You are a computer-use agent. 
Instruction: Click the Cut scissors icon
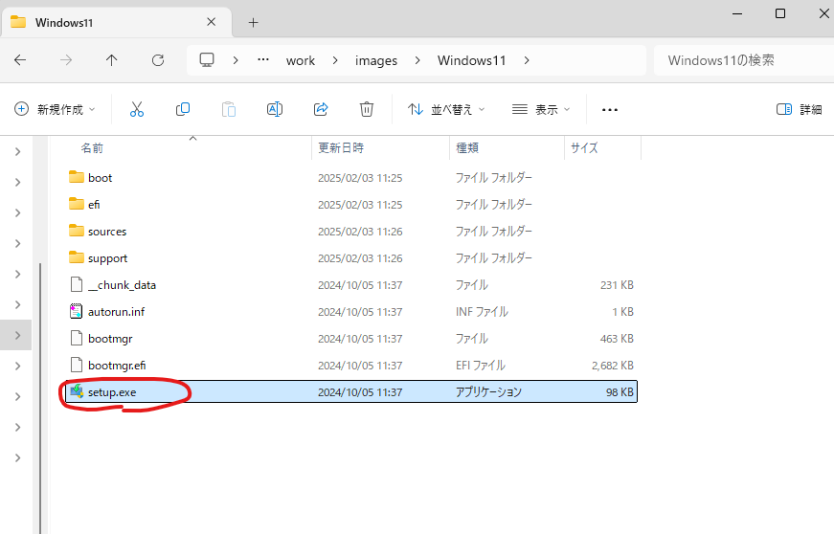click(x=137, y=109)
